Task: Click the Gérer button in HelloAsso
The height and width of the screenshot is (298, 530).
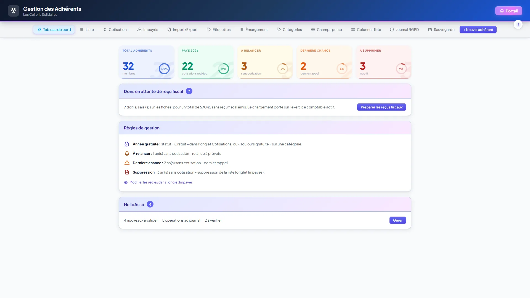Action: tap(398, 220)
